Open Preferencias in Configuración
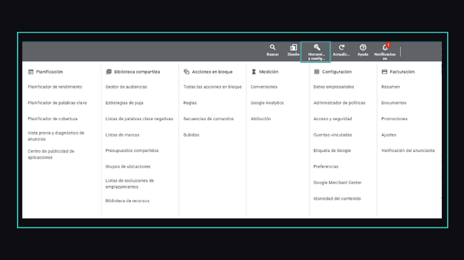Screen dimensions: 464x260 point(326,166)
